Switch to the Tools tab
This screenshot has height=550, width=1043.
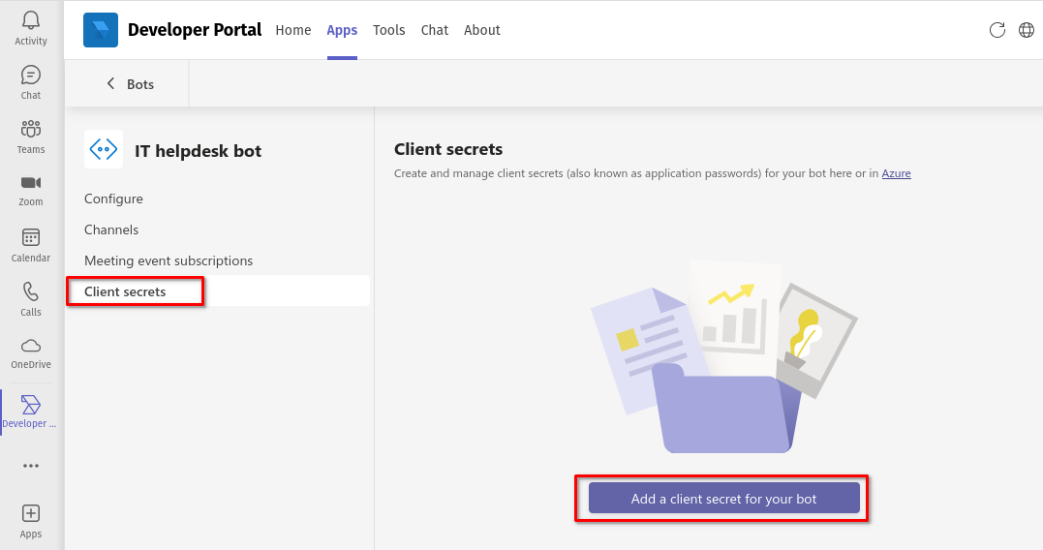tap(389, 30)
